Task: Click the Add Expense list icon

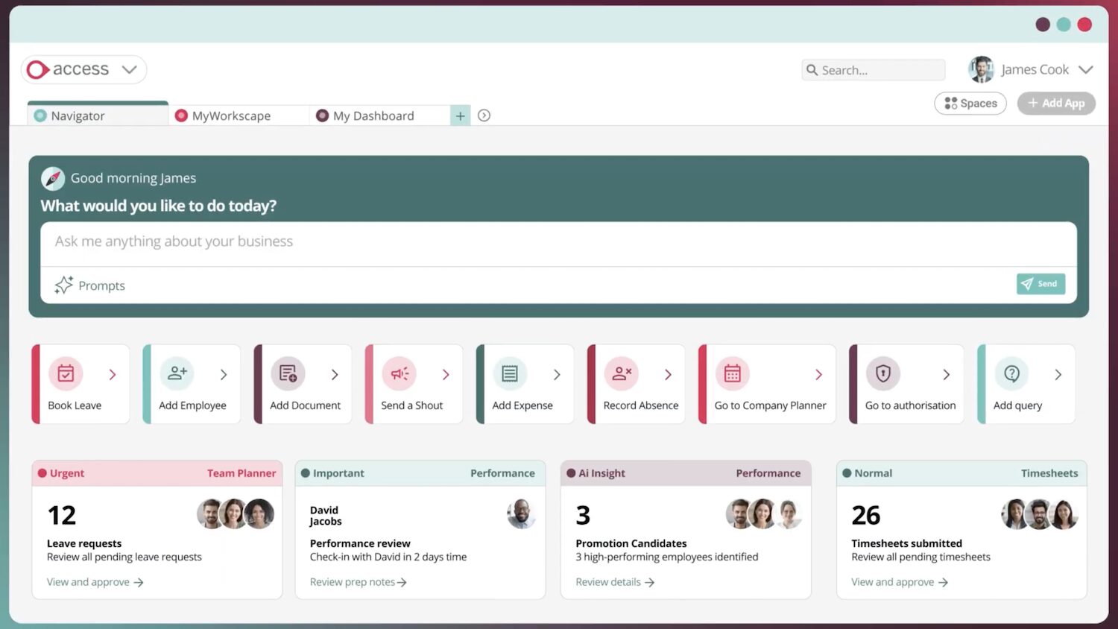Action: click(x=510, y=373)
